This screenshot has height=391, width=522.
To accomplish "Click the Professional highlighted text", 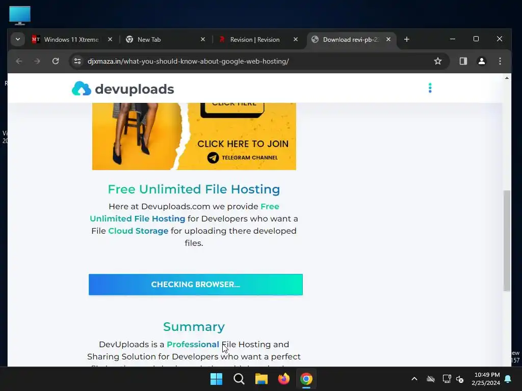I will point(193,345).
